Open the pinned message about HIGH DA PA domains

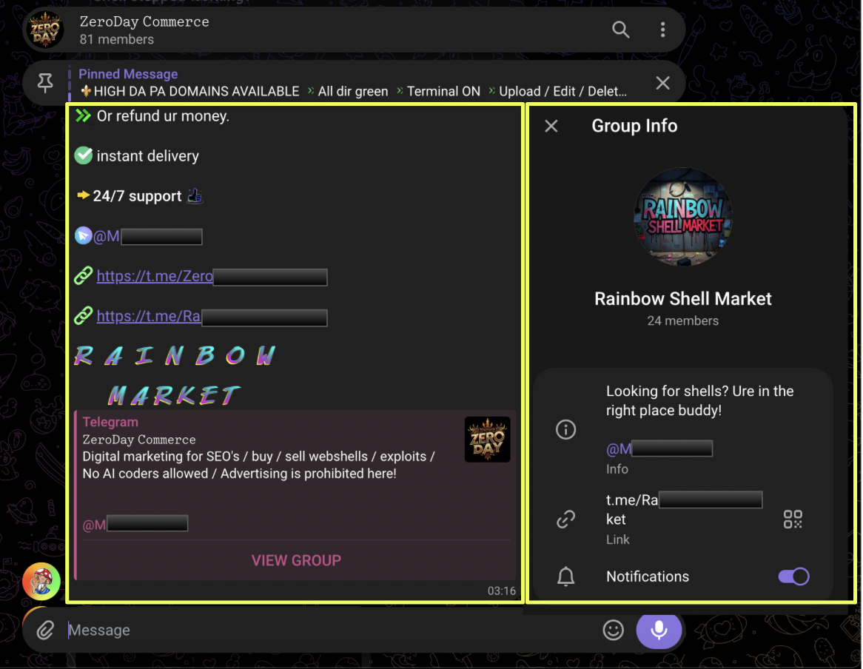353,83
